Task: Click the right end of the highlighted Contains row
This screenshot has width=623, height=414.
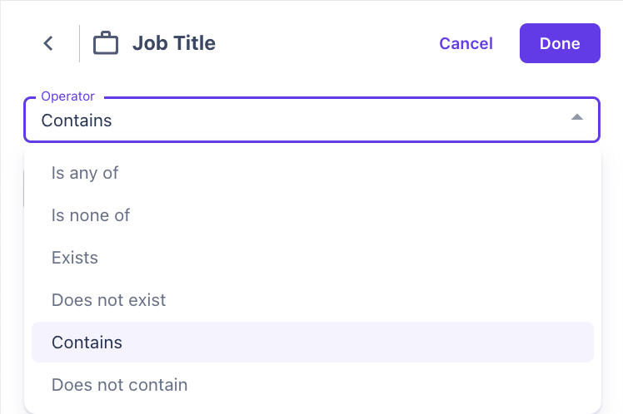Action: (x=566, y=343)
